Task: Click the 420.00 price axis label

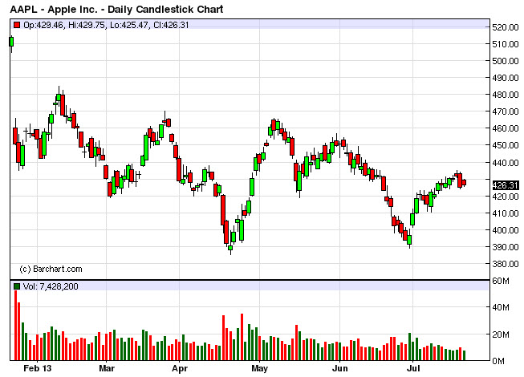Action: tap(506, 197)
